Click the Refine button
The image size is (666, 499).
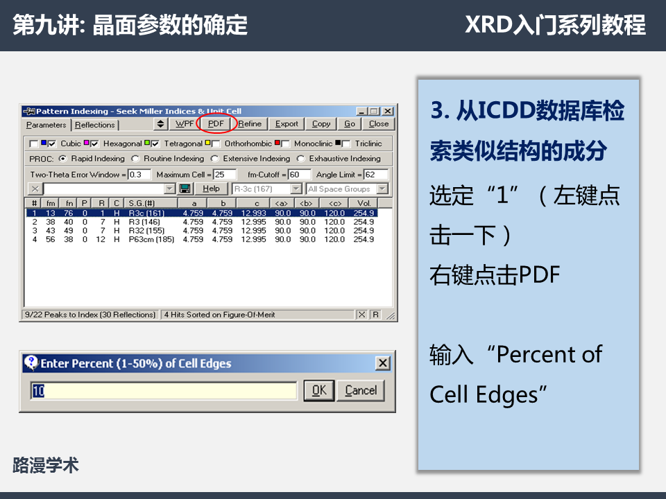[x=250, y=123]
